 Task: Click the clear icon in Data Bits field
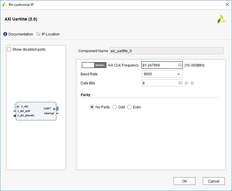point(180,83)
